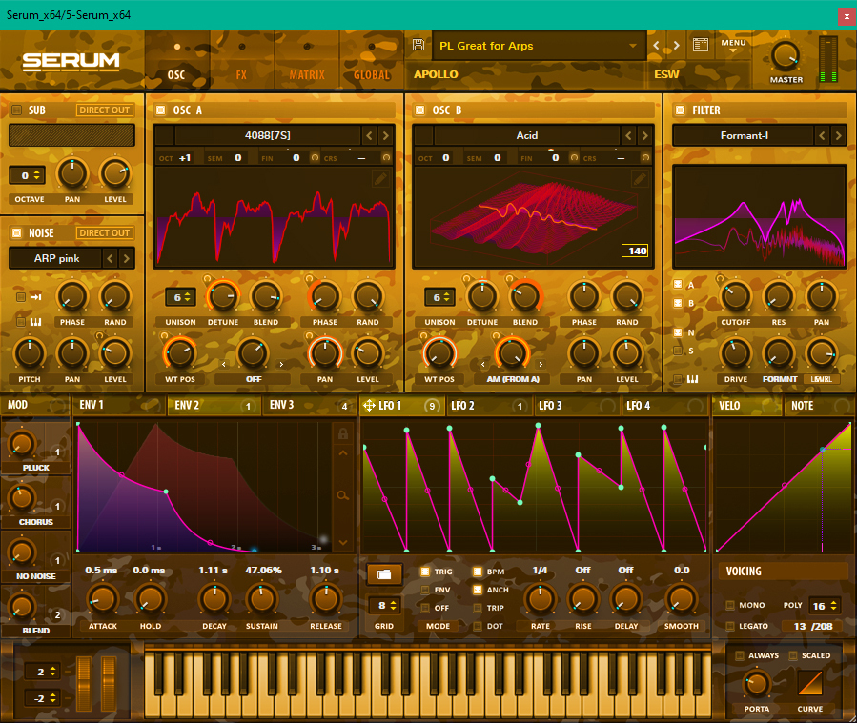Enable LFO TRIP checkbox
The width and height of the screenshot is (857, 723).
coord(478,608)
